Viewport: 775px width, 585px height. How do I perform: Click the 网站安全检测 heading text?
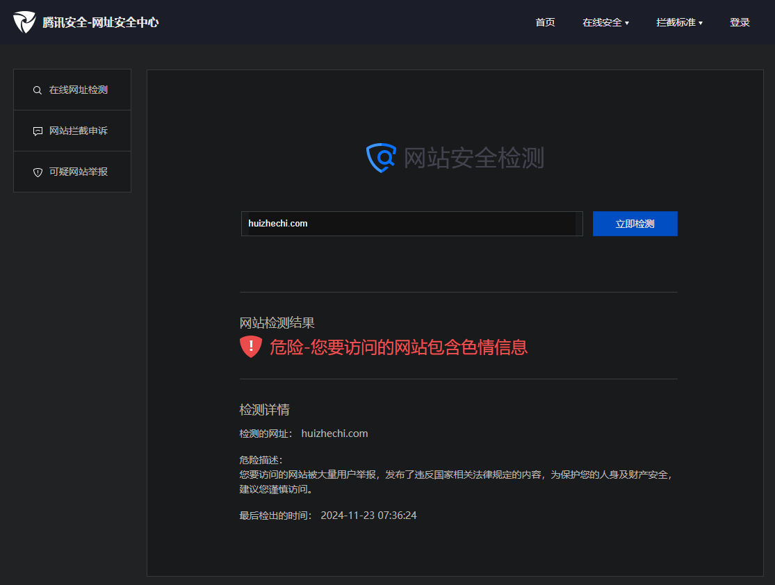click(473, 158)
